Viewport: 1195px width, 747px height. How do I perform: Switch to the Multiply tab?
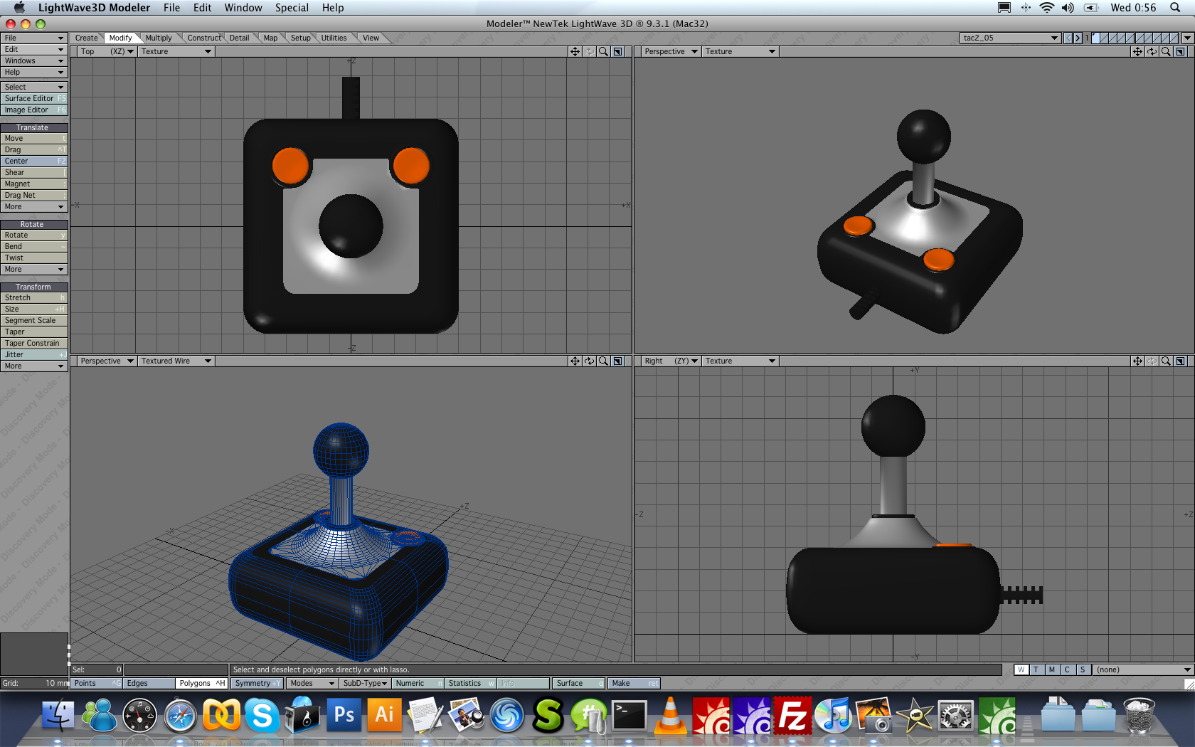159,38
